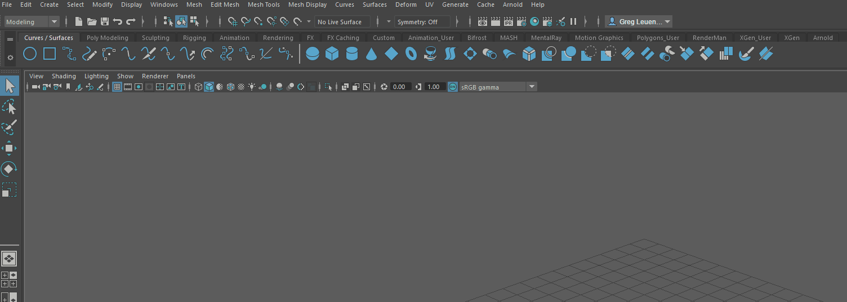
Task: Switch to the Poly Modeling shelf tab
Action: point(108,38)
